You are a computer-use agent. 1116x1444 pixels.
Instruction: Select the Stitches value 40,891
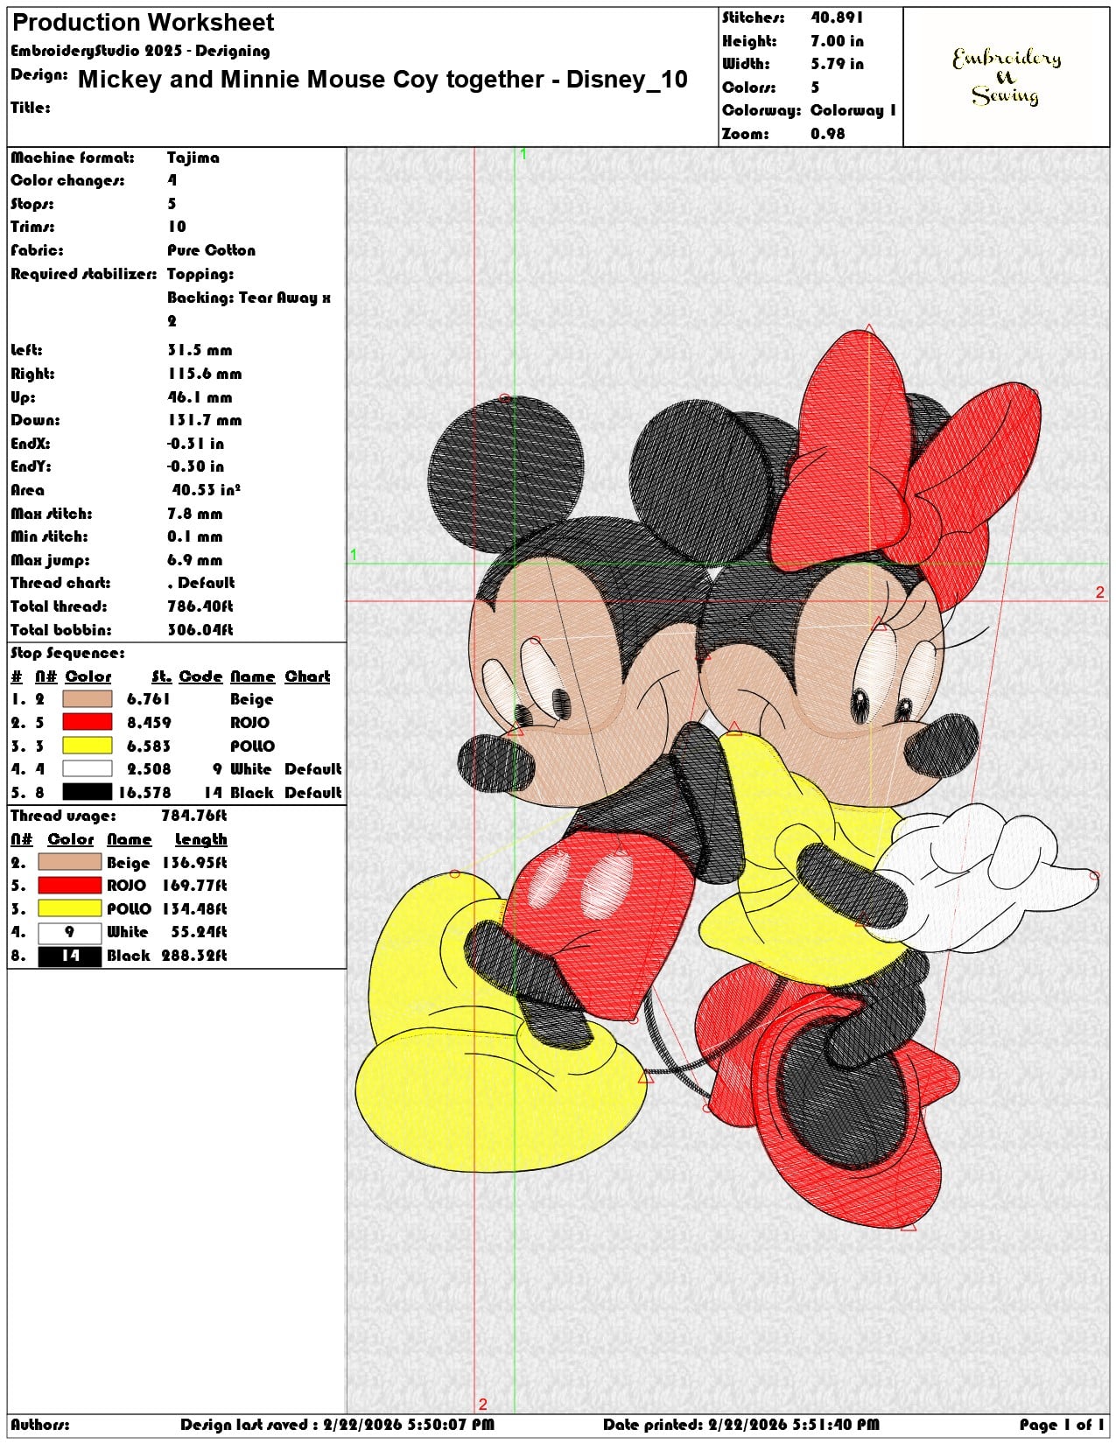pyautogui.click(x=837, y=18)
